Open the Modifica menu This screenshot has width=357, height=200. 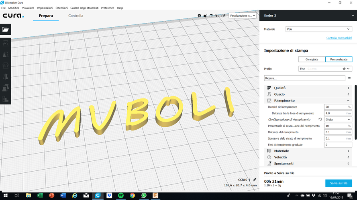tap(14, 8)
